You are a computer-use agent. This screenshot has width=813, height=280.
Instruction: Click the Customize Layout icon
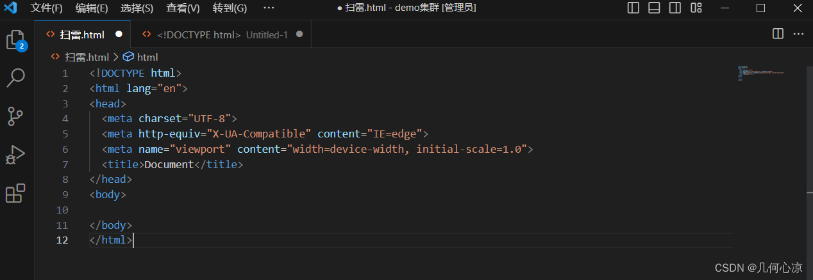click(x=696, y=8)
